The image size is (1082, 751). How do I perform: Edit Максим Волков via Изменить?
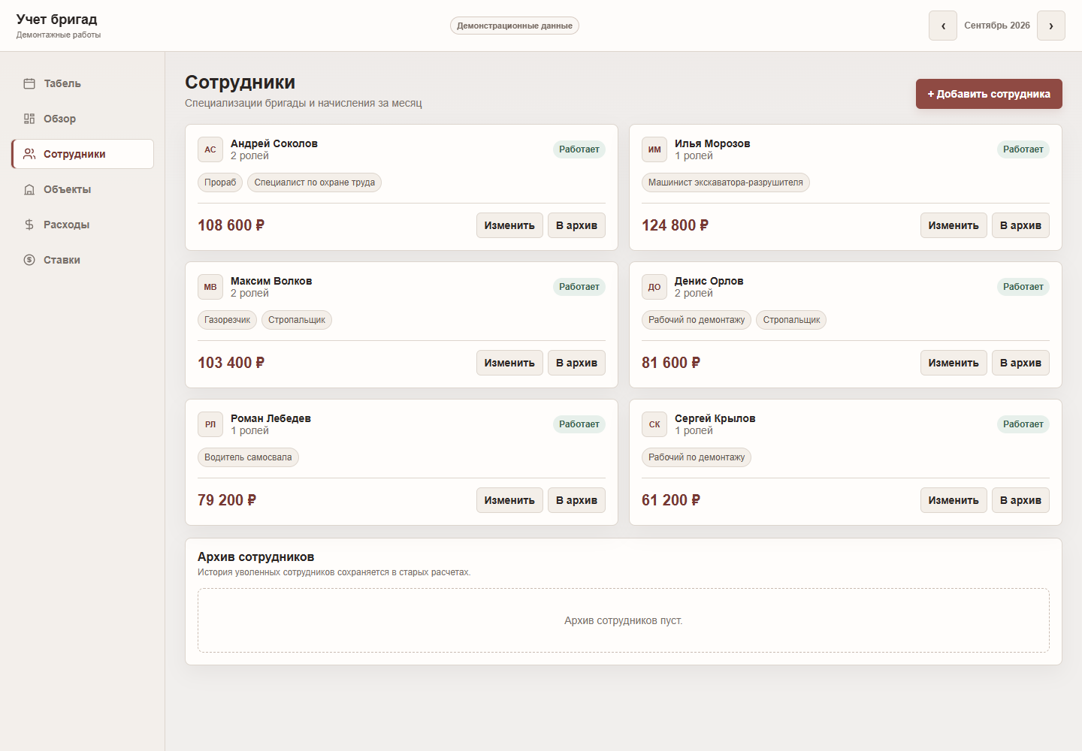click(x=509, y=363)
